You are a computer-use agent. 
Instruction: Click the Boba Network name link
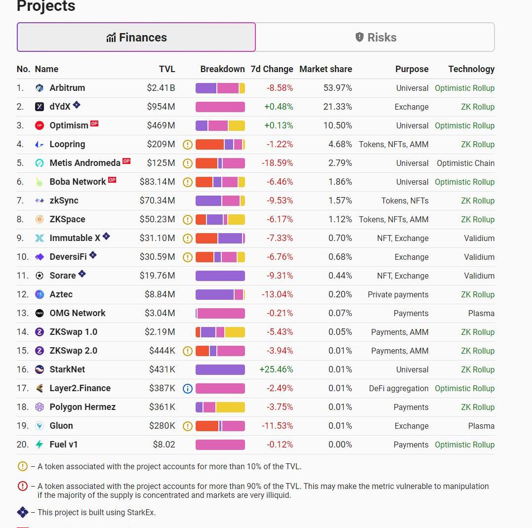[78, 182]
